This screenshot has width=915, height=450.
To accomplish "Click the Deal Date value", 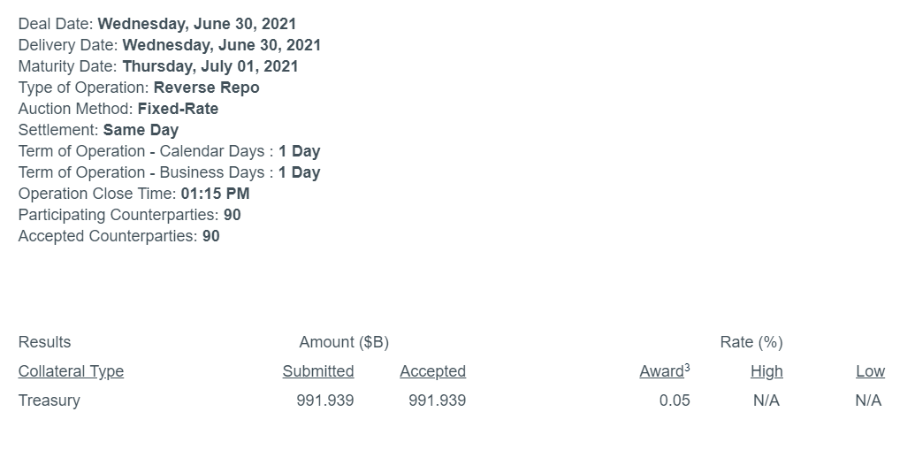I will click(x=196, y=24).
